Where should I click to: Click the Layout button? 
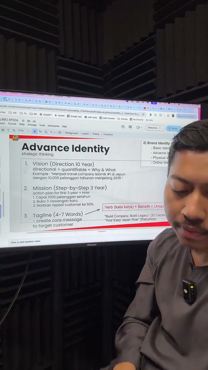[x=85, y=134]
